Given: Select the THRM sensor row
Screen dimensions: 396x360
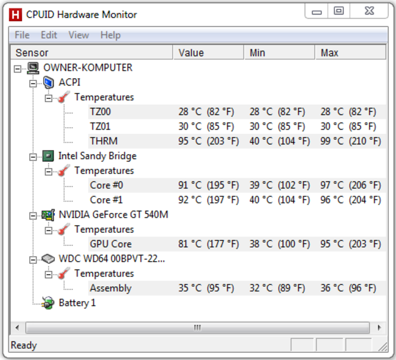Looking at the screenshot, I should coord(237,141).
